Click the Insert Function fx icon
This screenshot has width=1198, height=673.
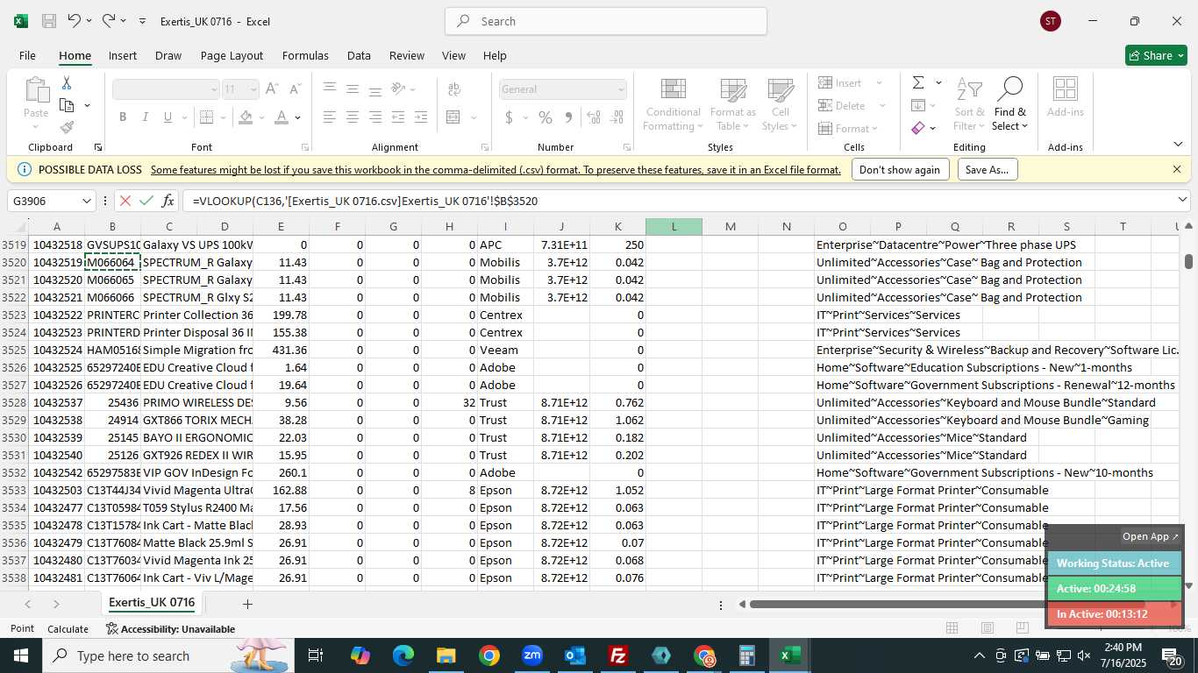click(168, 201)
